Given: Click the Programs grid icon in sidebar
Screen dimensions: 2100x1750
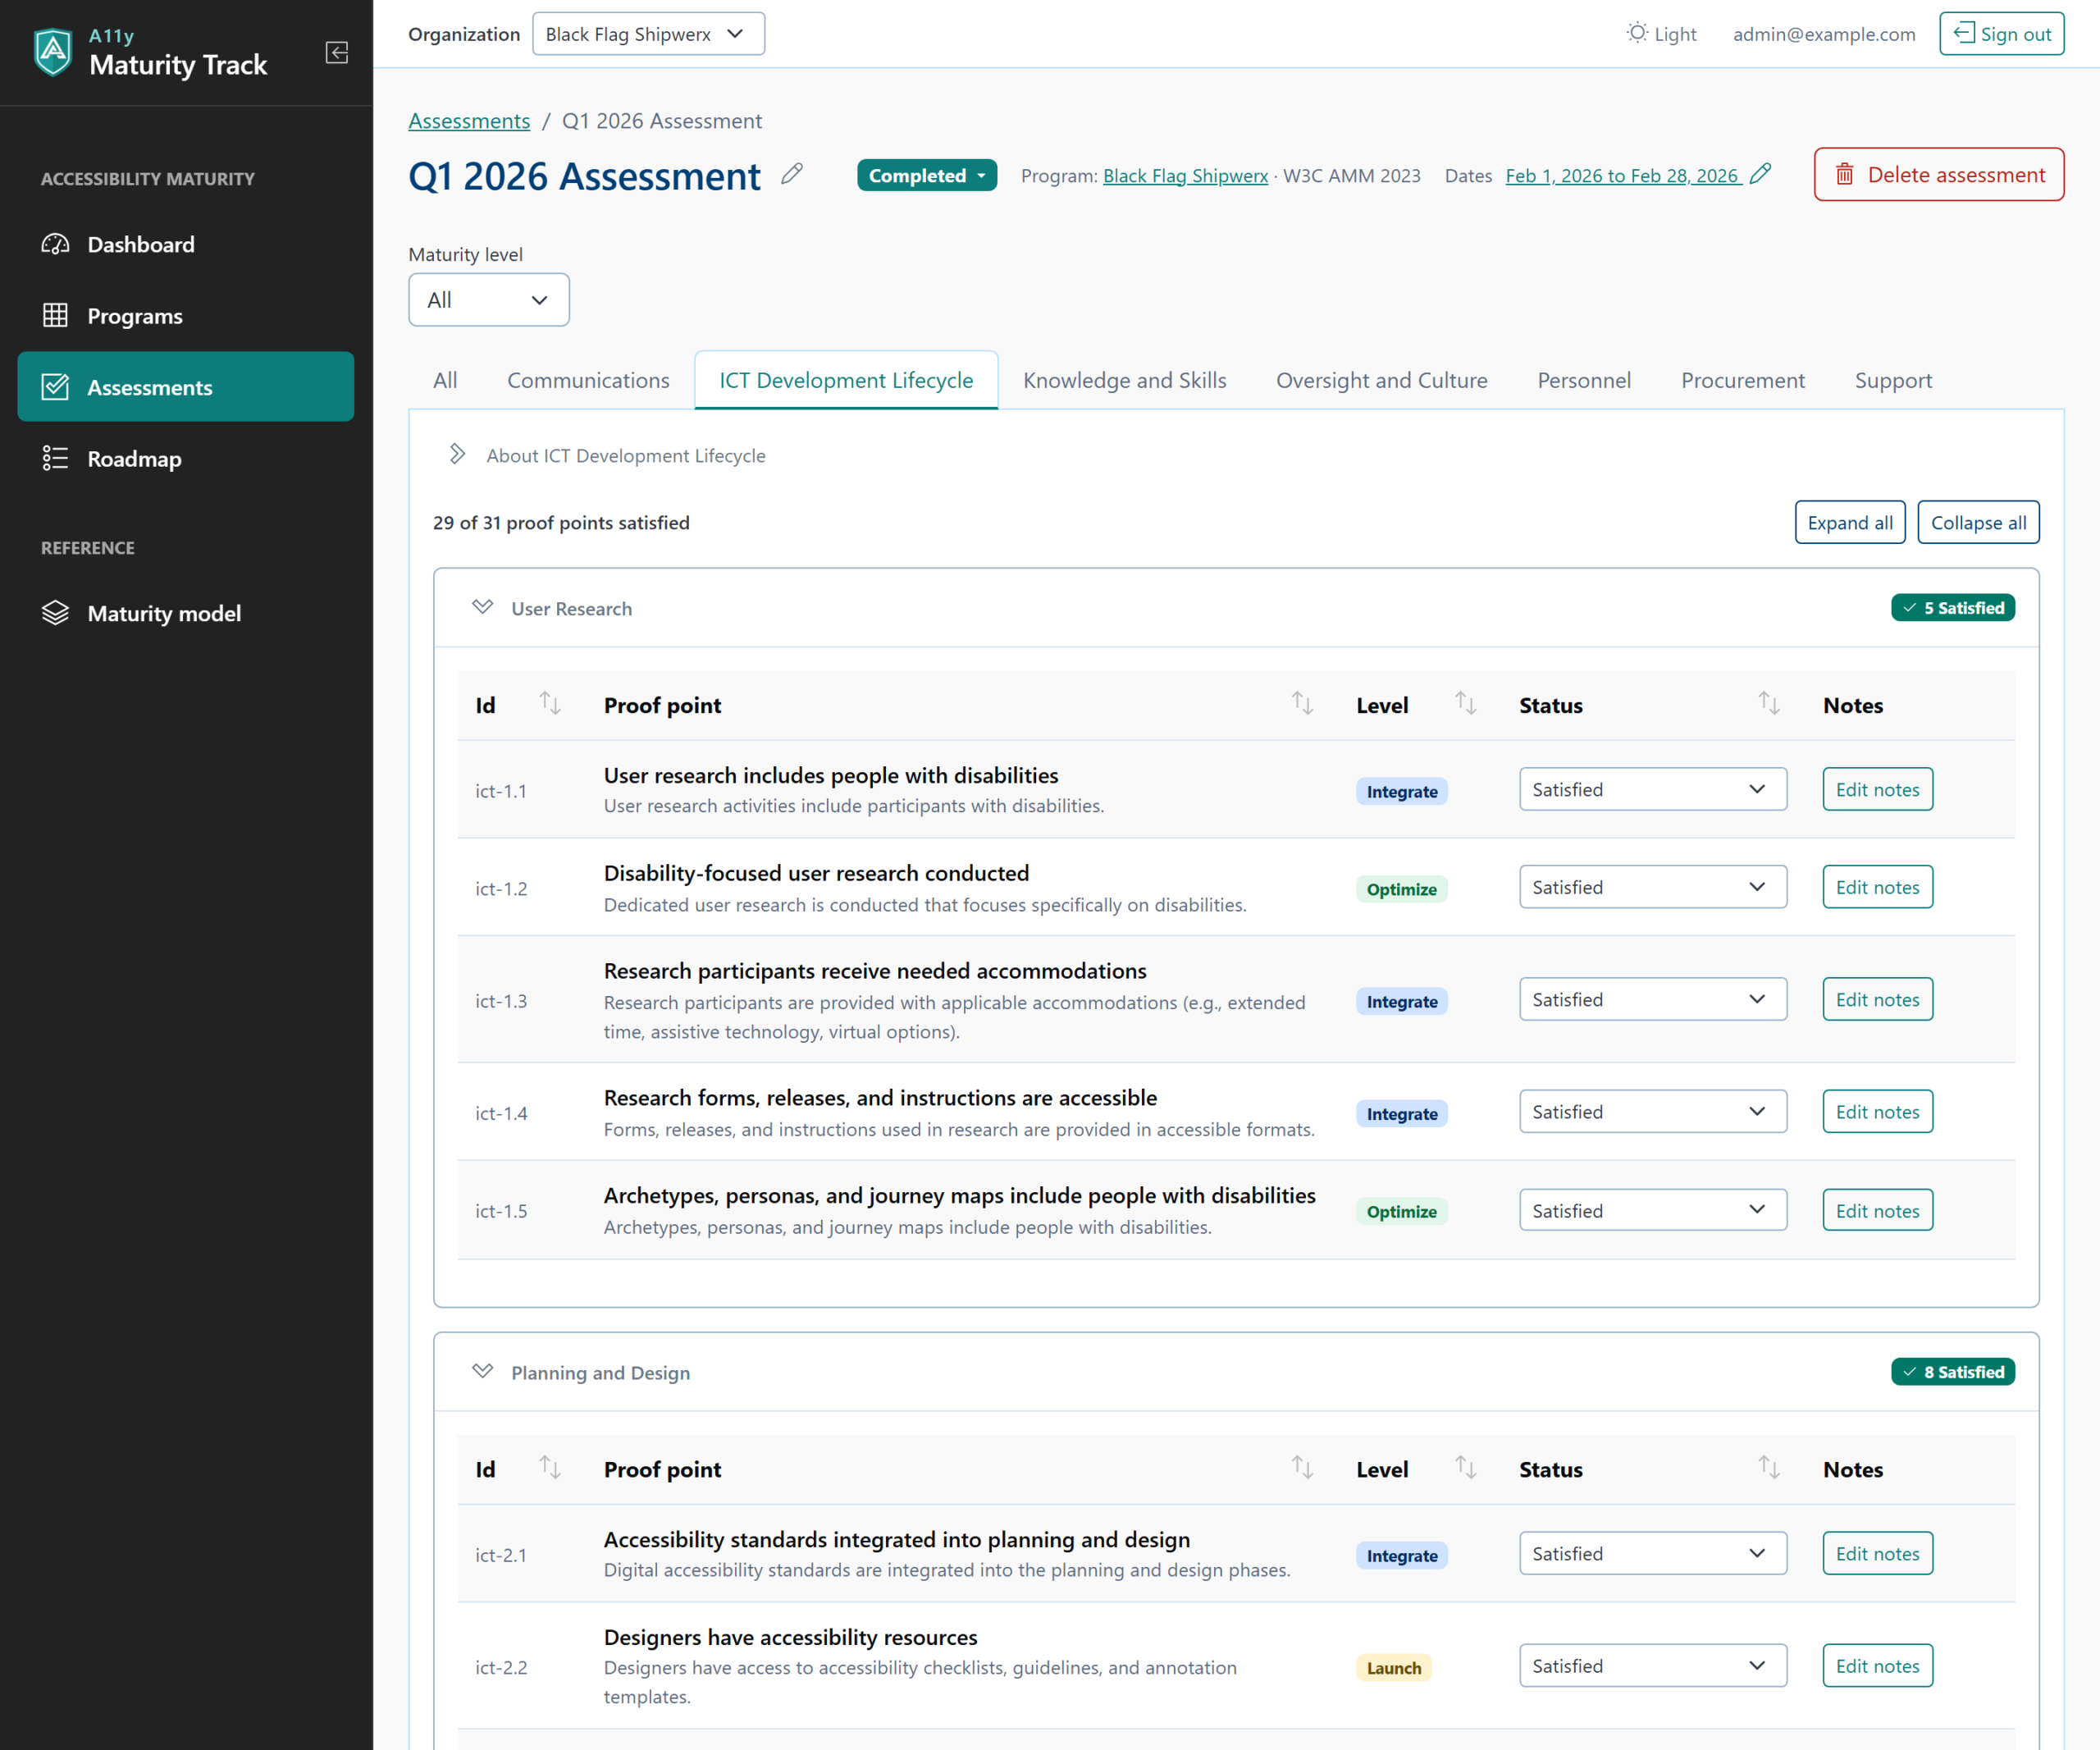Looking at the screenshot, I should click(55, 316).
